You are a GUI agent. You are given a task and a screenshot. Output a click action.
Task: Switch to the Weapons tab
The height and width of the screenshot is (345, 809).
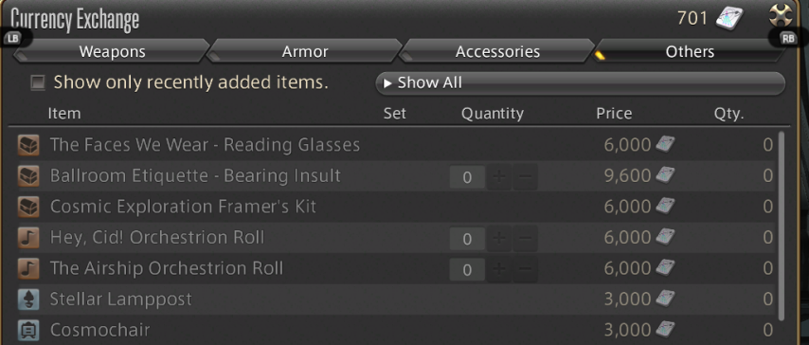point(112,51)
